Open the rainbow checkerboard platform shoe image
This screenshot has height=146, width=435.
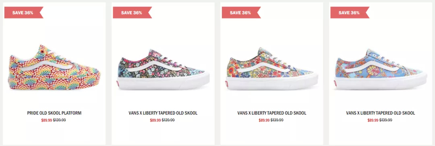54,67
